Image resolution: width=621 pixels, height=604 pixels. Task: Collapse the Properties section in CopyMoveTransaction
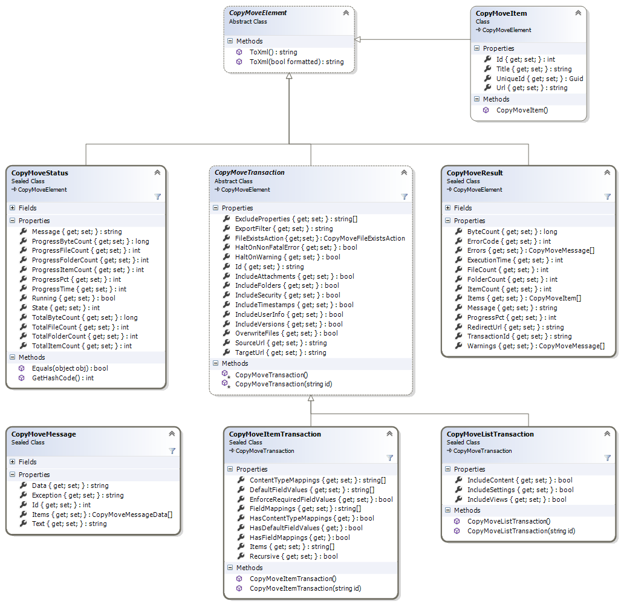[216, 208]
